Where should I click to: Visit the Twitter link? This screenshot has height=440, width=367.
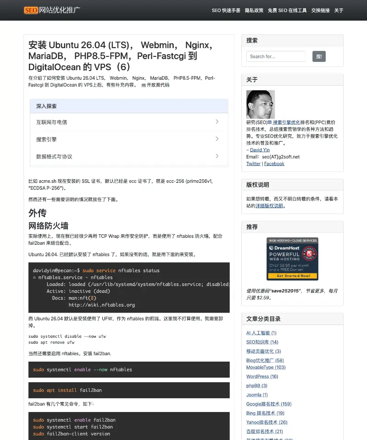coord(253,164)
